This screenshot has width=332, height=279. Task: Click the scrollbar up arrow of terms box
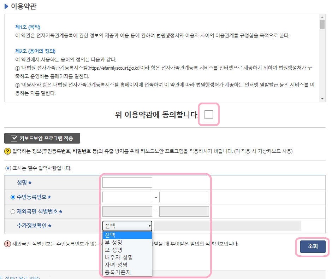tap(322, 17)
